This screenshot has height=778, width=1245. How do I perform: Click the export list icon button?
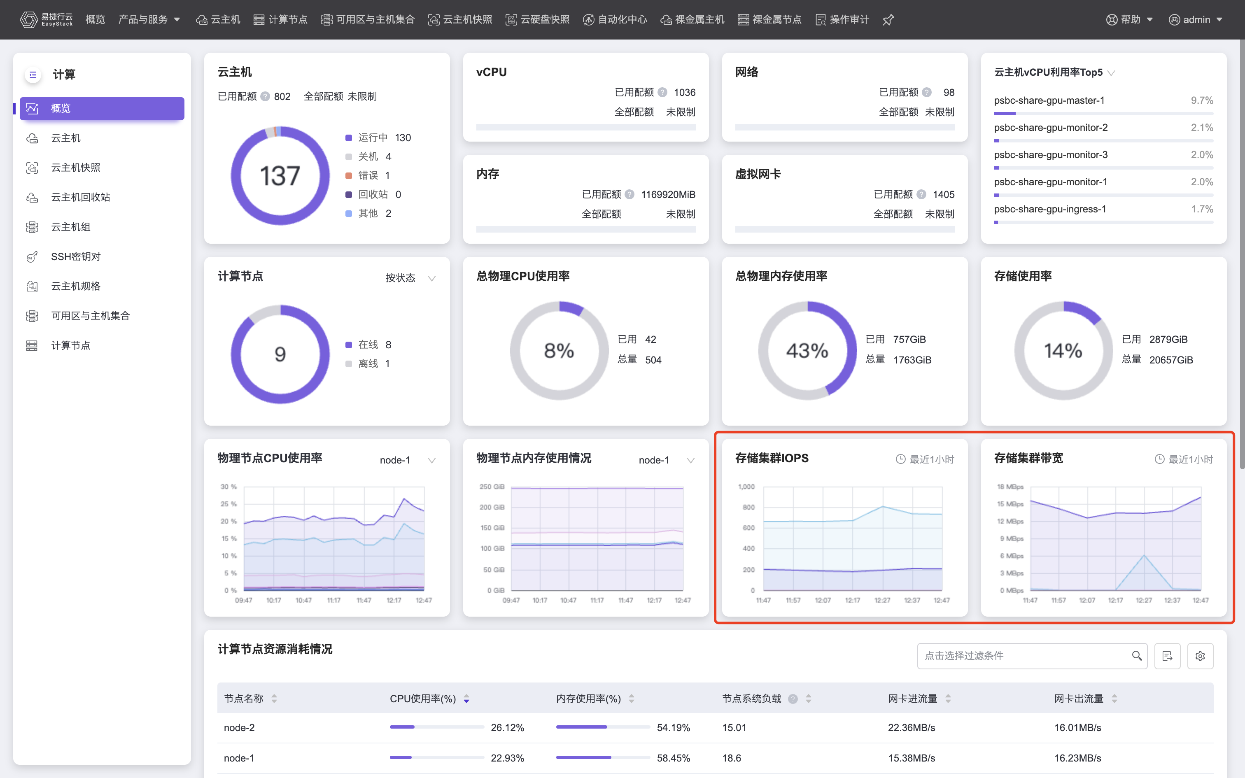pyautogui.click(x=1167, y=656)
